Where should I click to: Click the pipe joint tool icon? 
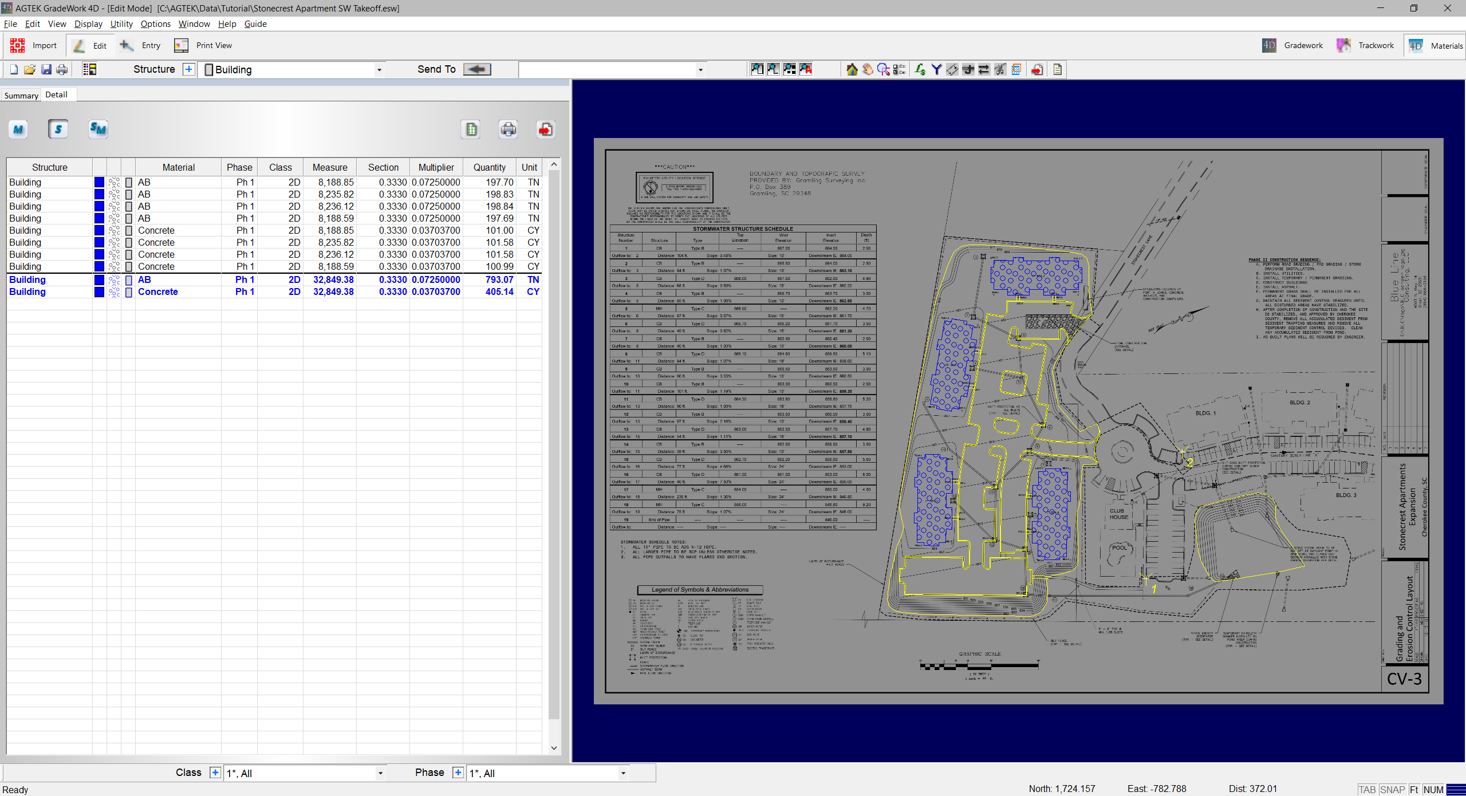968,69
